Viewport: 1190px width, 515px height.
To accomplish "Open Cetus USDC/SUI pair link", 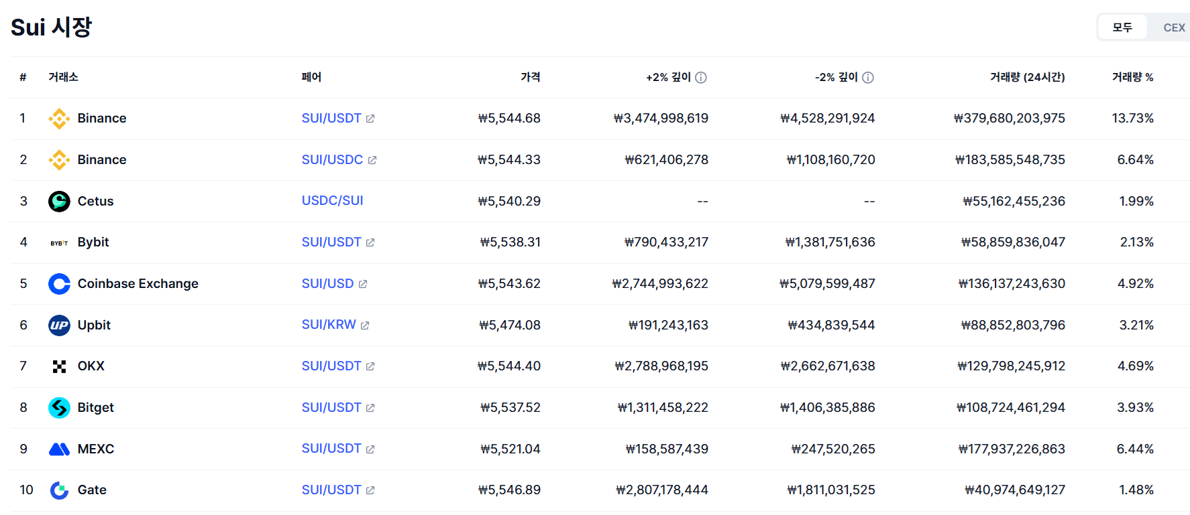I will (x=332, y=200).
